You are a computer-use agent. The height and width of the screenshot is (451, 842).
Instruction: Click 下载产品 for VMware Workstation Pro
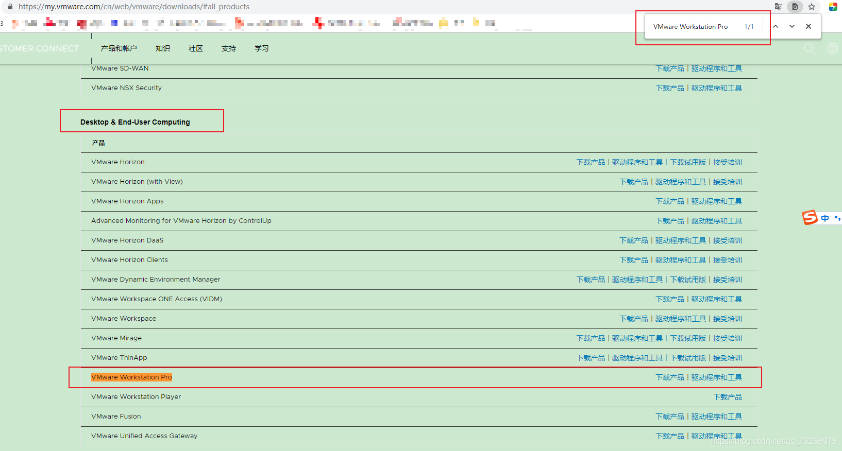point(670,377)
